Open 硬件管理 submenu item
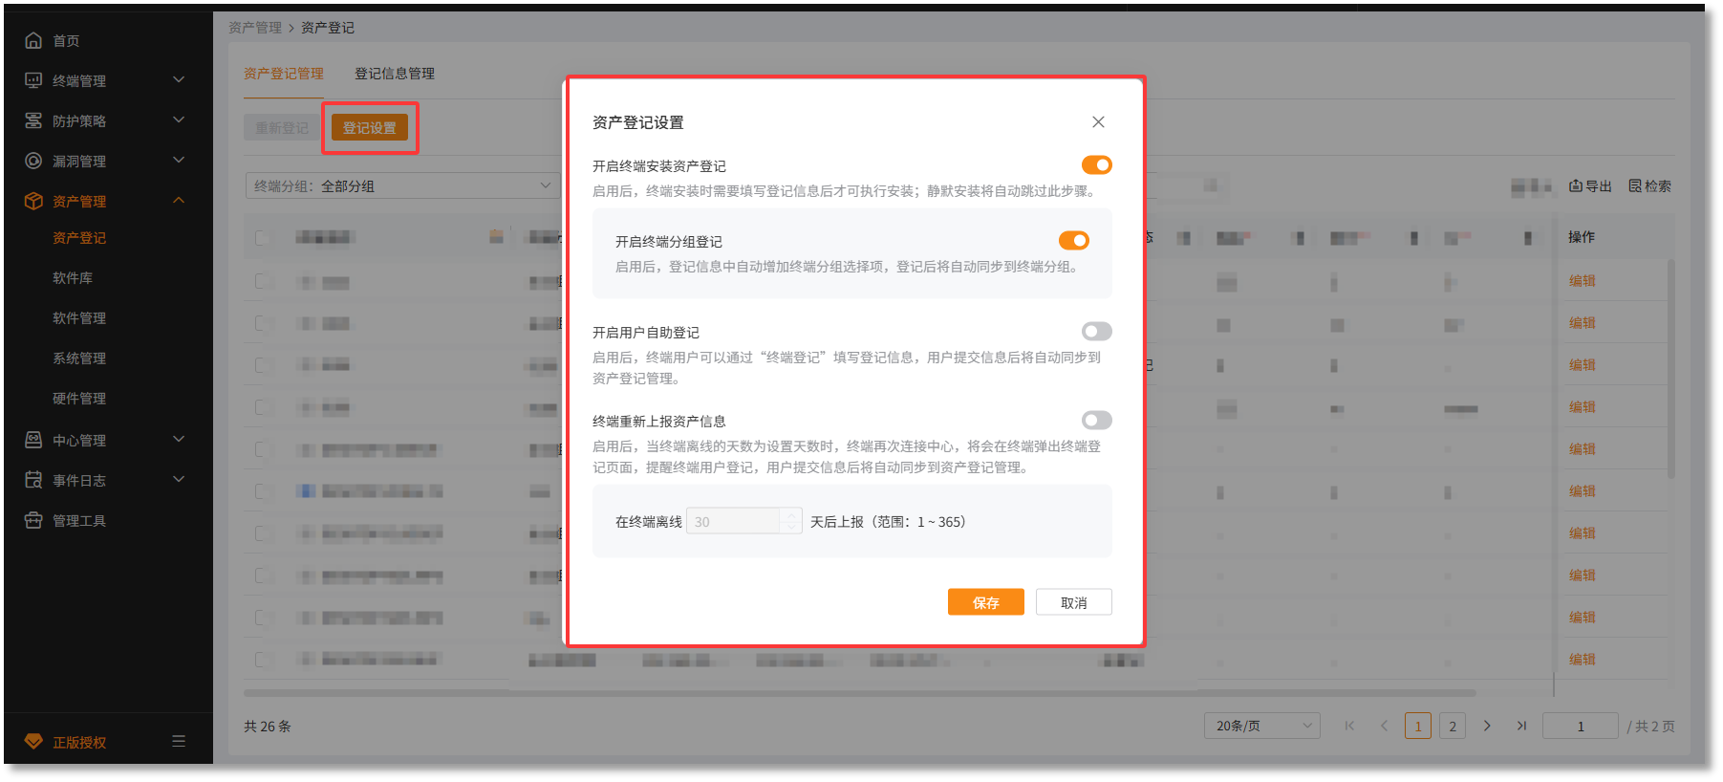The image size is (1723, 782). pyautogui.click(x=79, y=399)
